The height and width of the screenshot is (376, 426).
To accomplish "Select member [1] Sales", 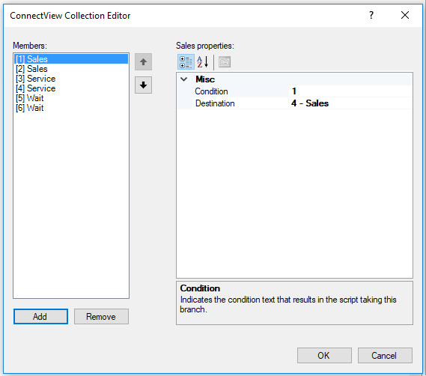I will pyautogui.click(x=71, y=59).
